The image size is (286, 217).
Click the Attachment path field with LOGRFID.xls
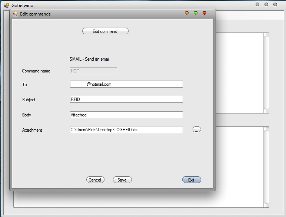pyautogui.click(x=126, y=130)
